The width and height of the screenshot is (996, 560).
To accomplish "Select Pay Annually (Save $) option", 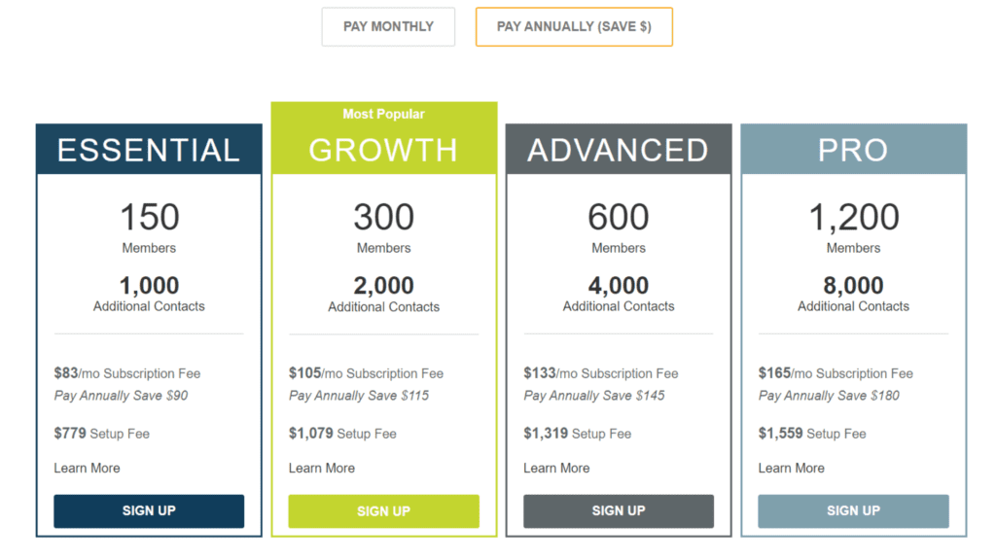I will point(574,26).
